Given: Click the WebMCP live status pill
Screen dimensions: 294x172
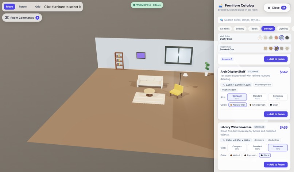Looking at the screenshot, I should pos(147,5).
